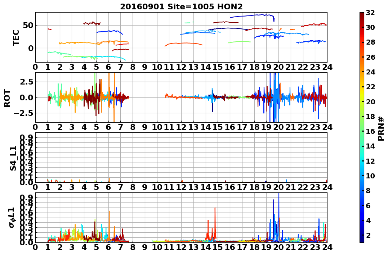The height and width of the screenshot is (255, 388).
Task: Click the colorbar tick label '32'
Action: click(370, 13)
